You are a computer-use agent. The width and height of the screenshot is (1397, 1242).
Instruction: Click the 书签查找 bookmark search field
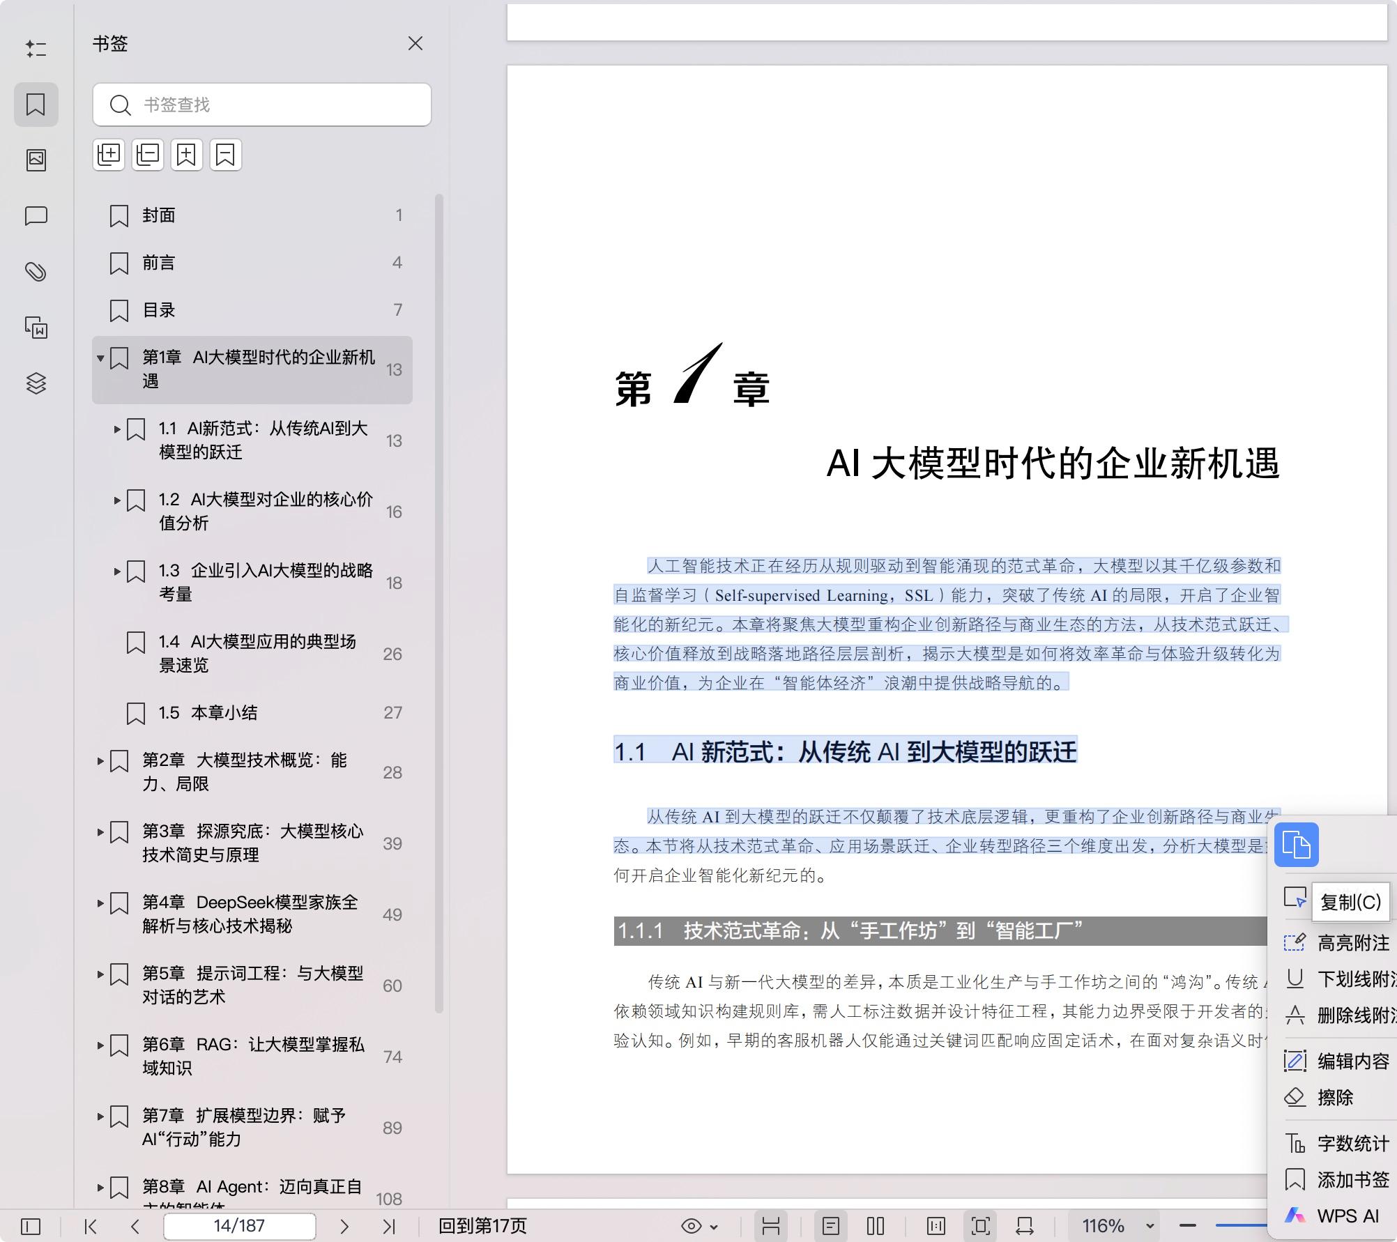[x=261, y=105]
